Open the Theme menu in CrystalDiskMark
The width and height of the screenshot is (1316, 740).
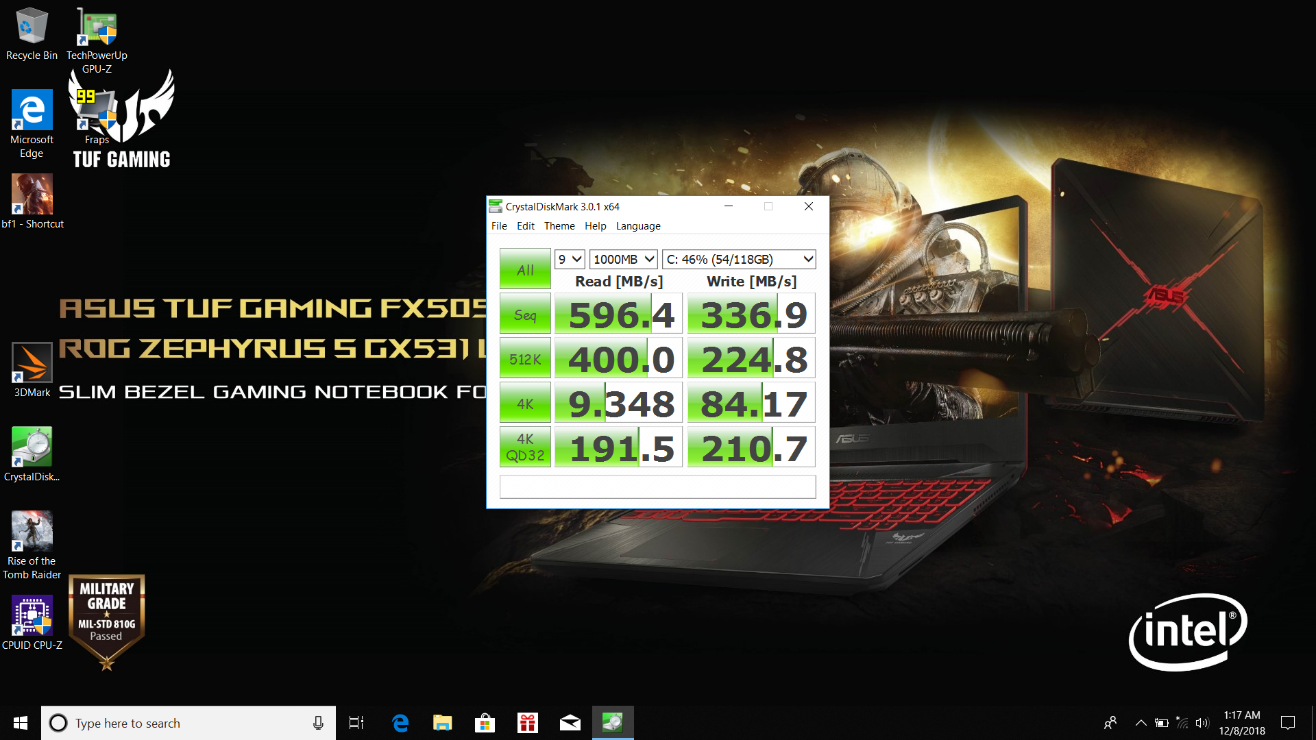click(x=559, y=226)
